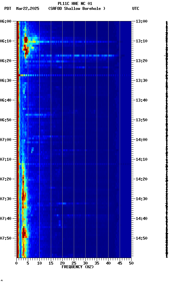Screen dimensions: 181x284
Task: Click the 06:10 PDT time label
Action: [6, 41]
